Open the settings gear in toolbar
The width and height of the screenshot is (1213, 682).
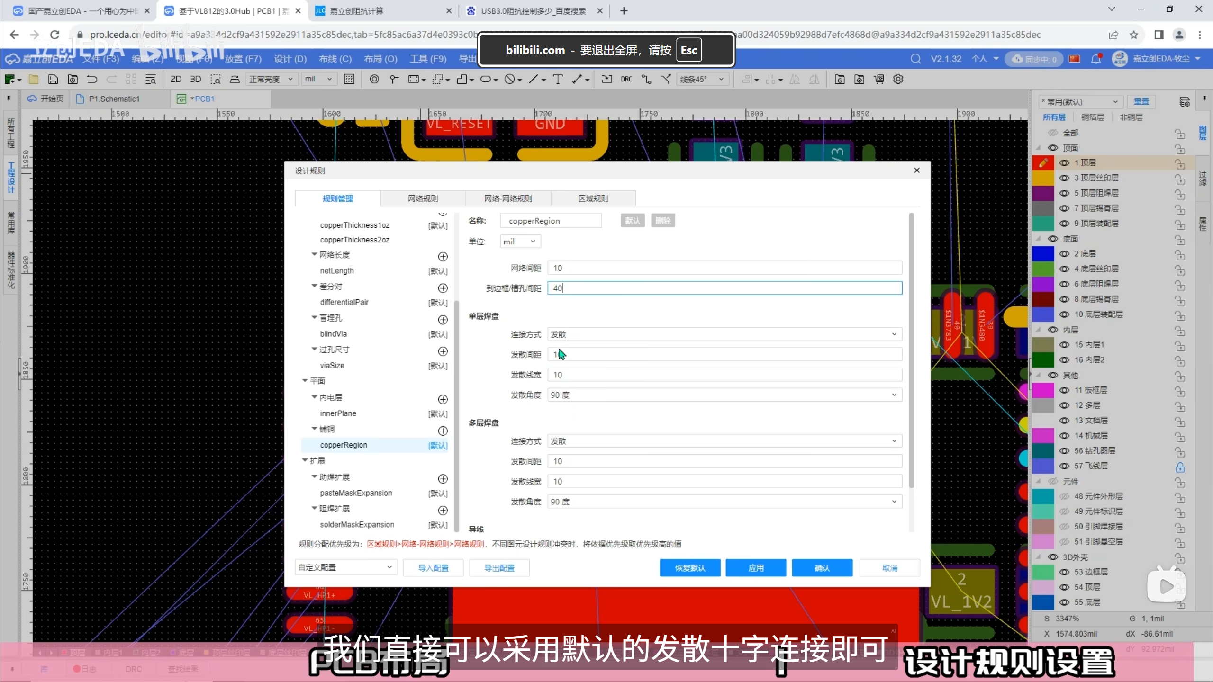click(x=898, y=79)
